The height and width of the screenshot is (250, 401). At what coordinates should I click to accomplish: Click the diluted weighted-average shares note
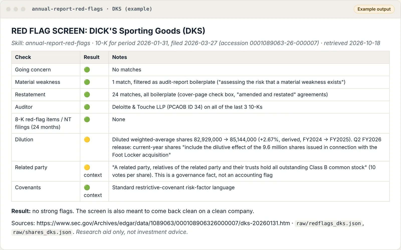coord(247,147)
